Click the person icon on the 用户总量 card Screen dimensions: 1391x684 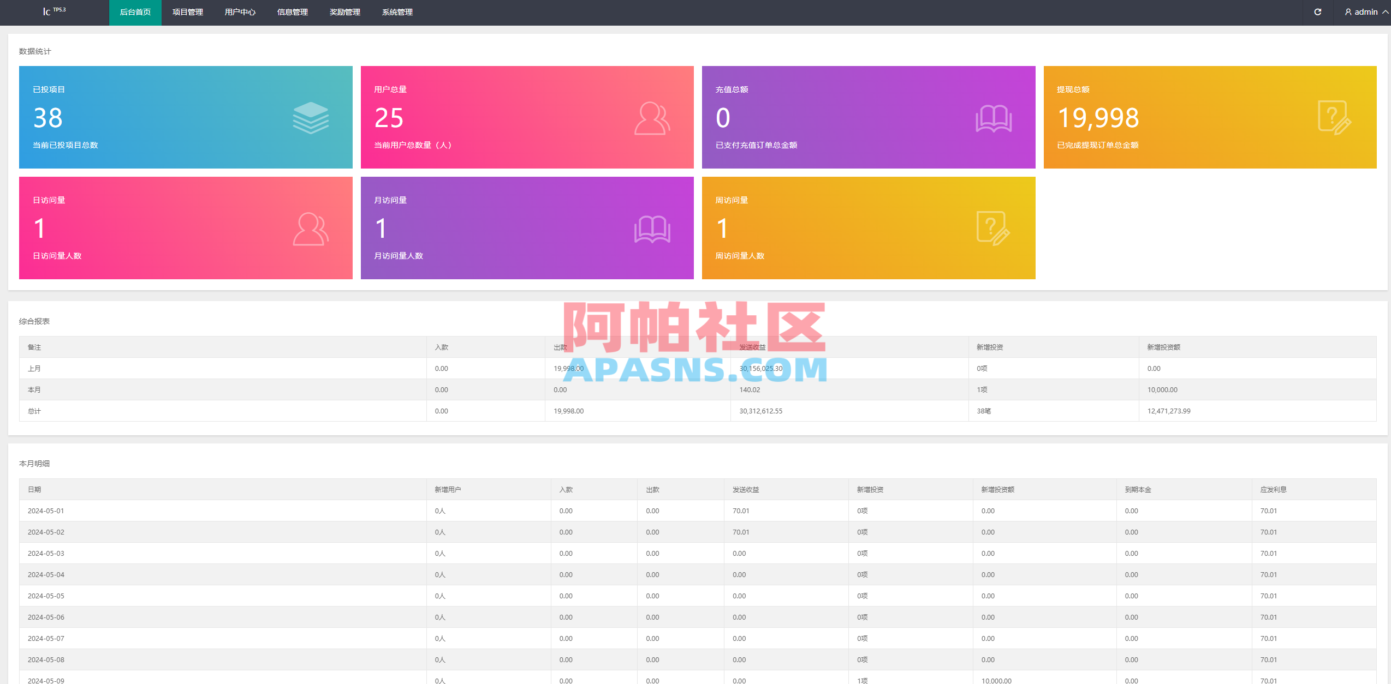pyautogui.click(x=651, y=117)
